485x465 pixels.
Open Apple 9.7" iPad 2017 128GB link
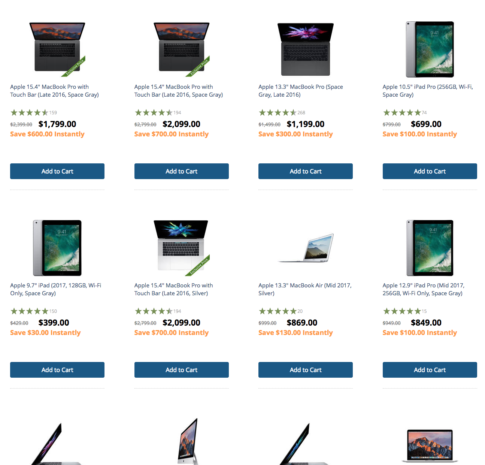(56, 289)
